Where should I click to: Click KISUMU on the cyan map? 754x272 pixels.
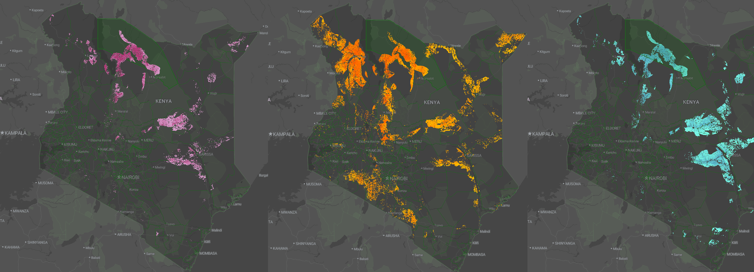pyautogui.click(x=598, y=146)
